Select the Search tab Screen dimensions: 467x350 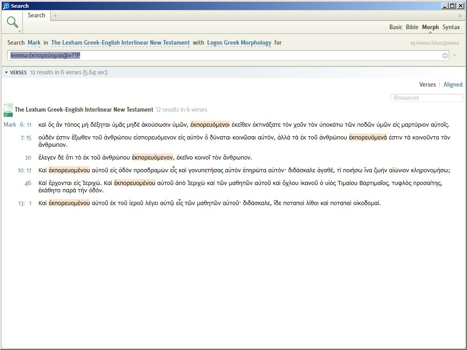pos(36,15)
